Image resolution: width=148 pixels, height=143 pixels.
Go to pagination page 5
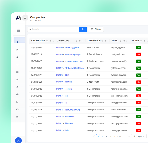coord(114,136)
